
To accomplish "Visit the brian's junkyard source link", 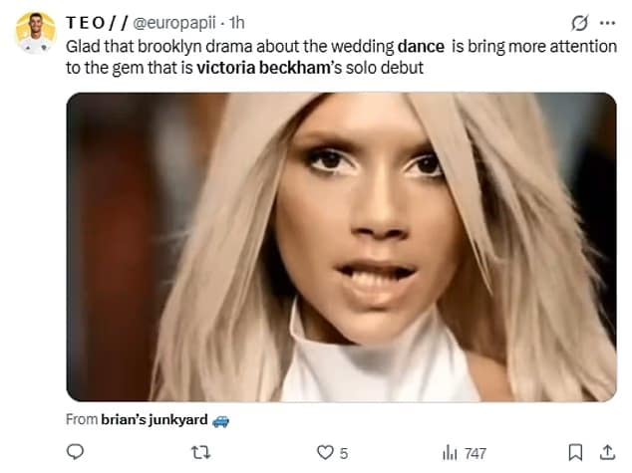I will 157,419.
